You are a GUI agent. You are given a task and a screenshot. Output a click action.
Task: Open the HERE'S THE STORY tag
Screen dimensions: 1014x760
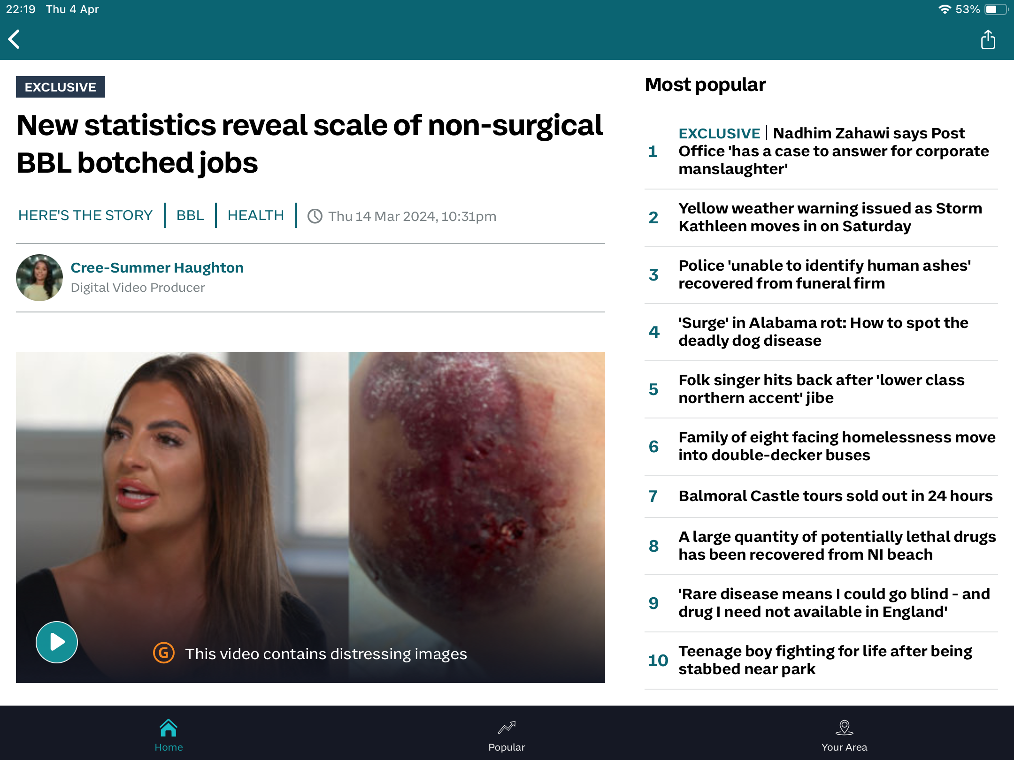coord(85,215)
